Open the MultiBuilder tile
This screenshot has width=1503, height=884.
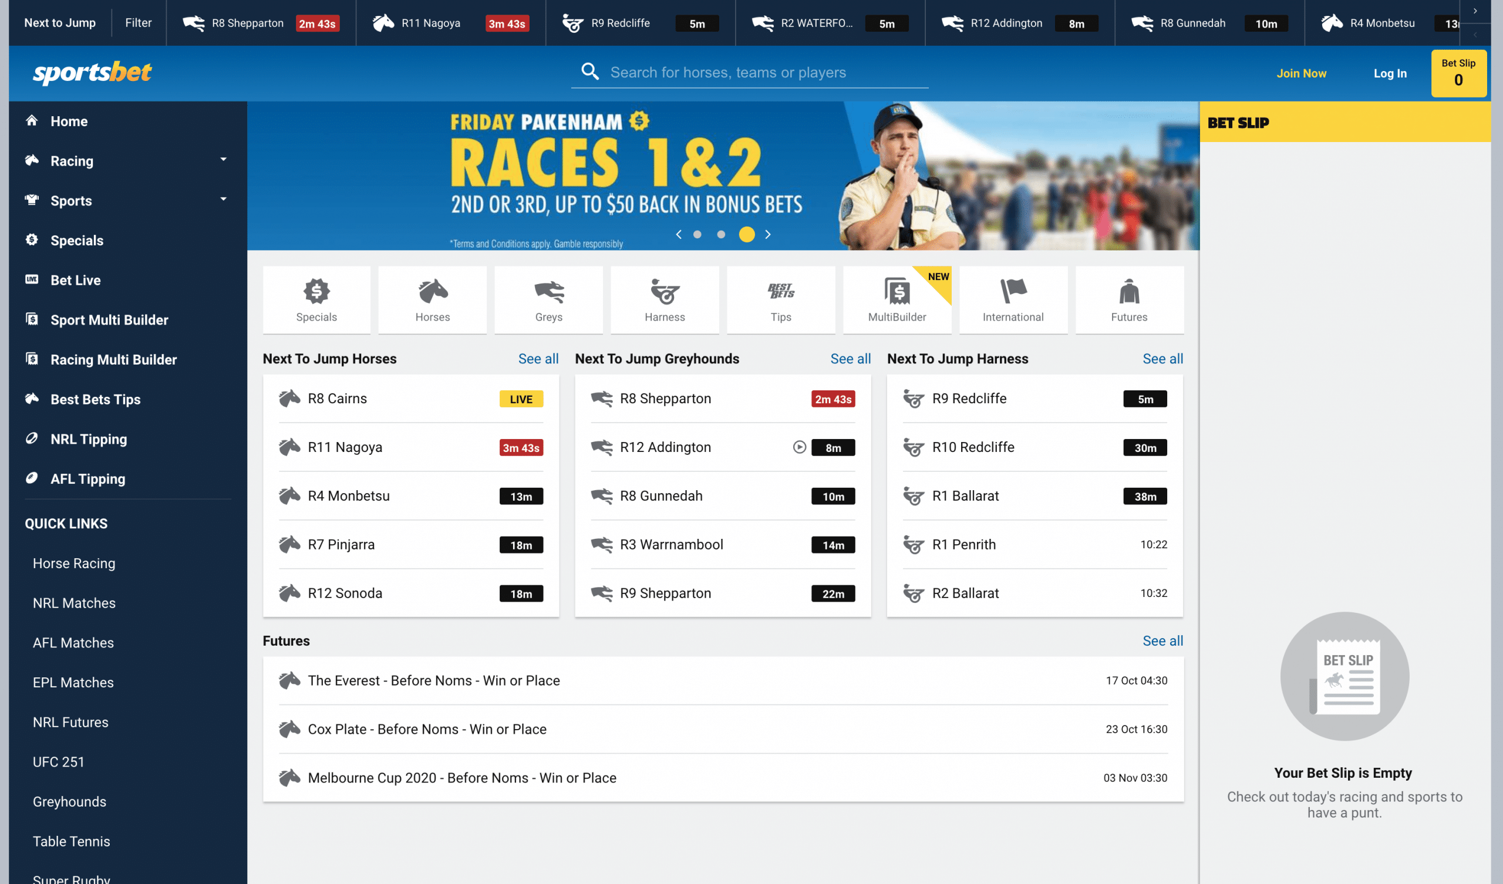(x=897, y=300)
